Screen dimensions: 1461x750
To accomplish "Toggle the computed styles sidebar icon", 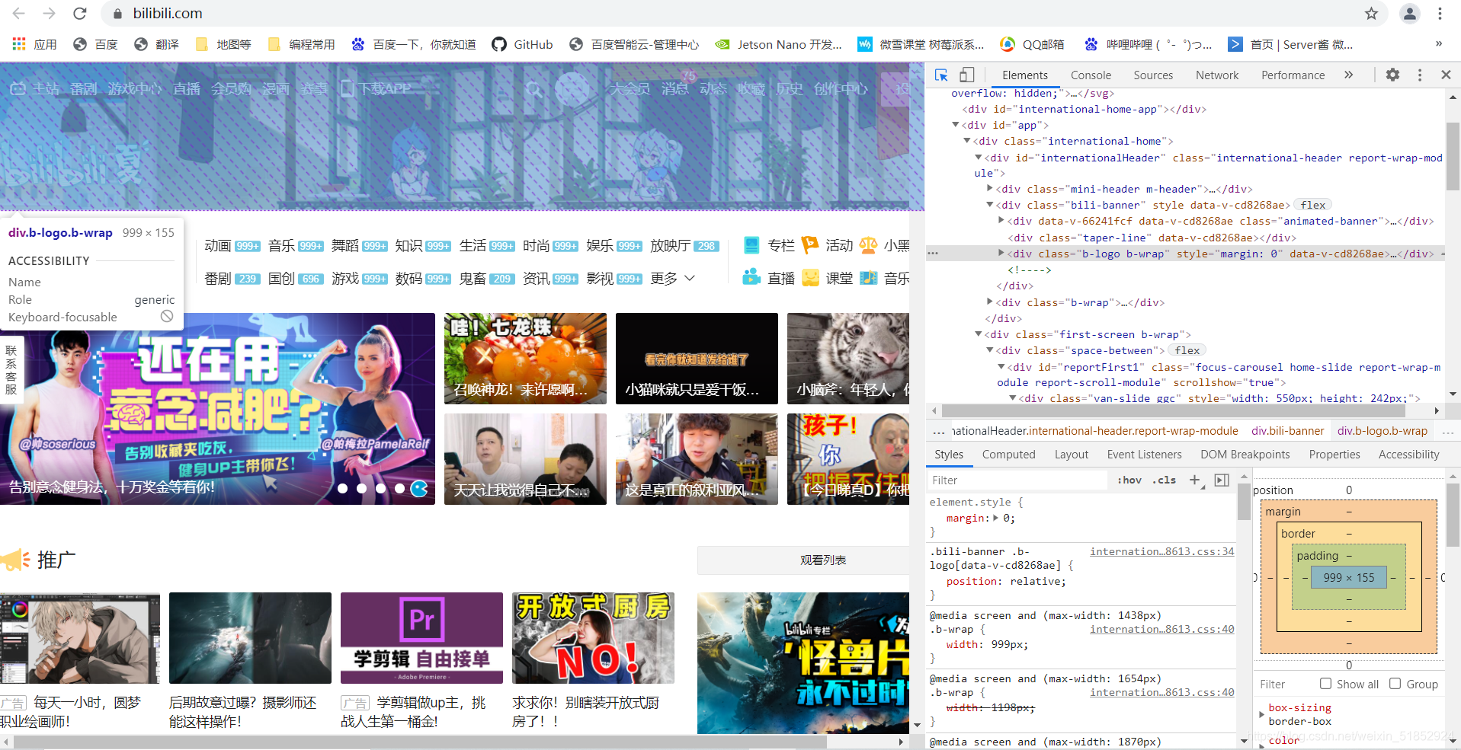I will point(1222,480).
